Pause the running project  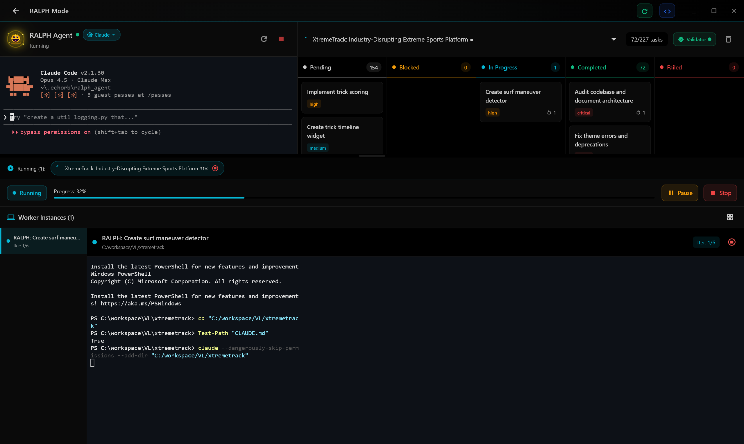[679, 193]
